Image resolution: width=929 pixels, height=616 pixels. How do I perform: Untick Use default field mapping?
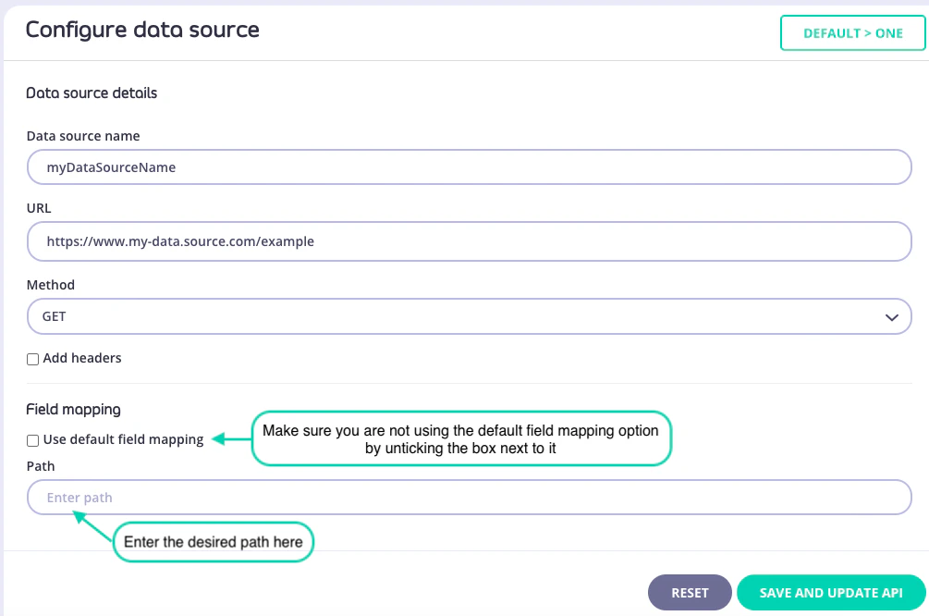(32, 440)
